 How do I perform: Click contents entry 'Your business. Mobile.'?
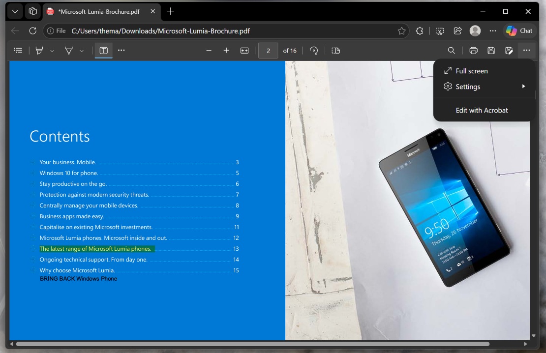pos(67,162)
